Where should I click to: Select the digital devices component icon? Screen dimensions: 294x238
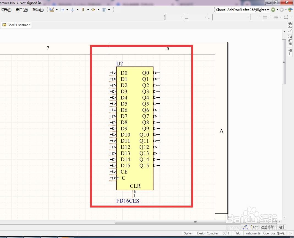83,10
